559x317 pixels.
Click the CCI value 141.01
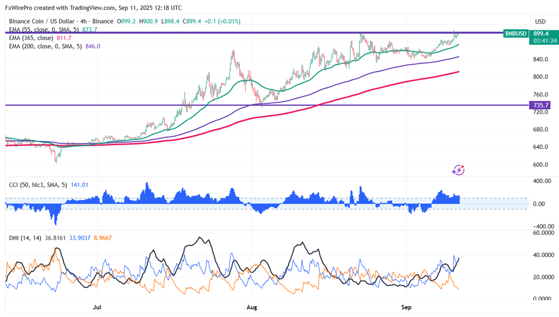click(79, 185)
